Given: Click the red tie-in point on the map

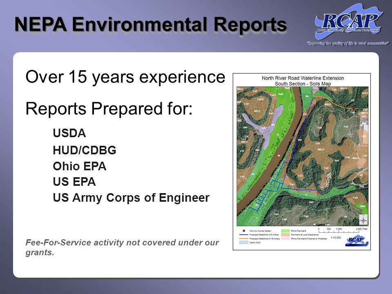Looking at the screenshot, I should (354, 109).
